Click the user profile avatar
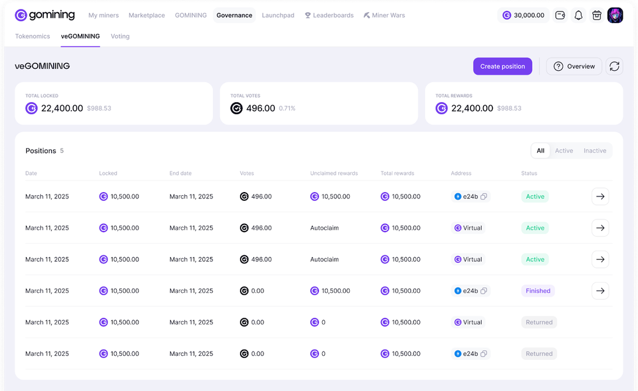Image resolution: width=638 pixels, height=391 pixels. [x=615, y=15]
